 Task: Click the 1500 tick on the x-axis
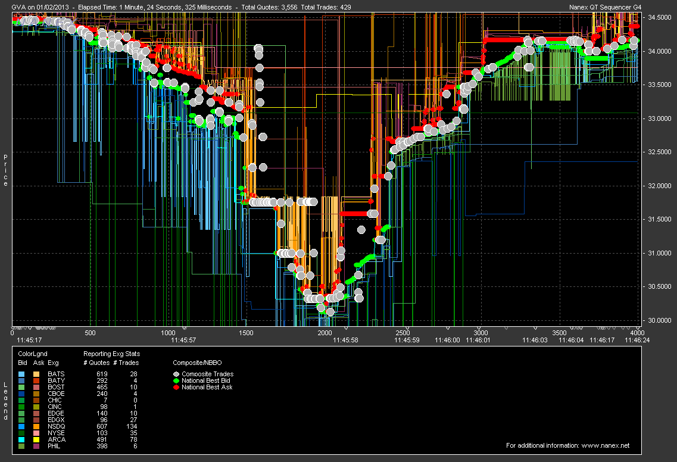coord(246,333)
